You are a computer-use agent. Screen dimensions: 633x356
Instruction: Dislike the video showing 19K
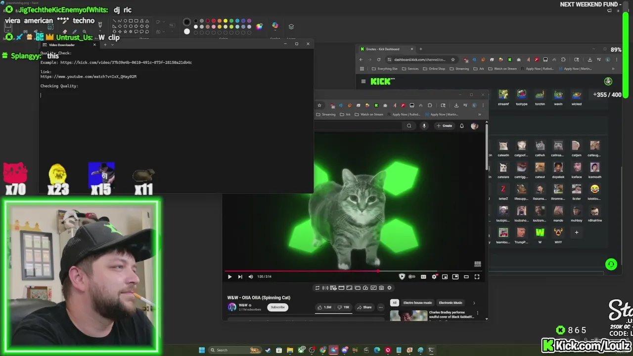coord(343,307)
